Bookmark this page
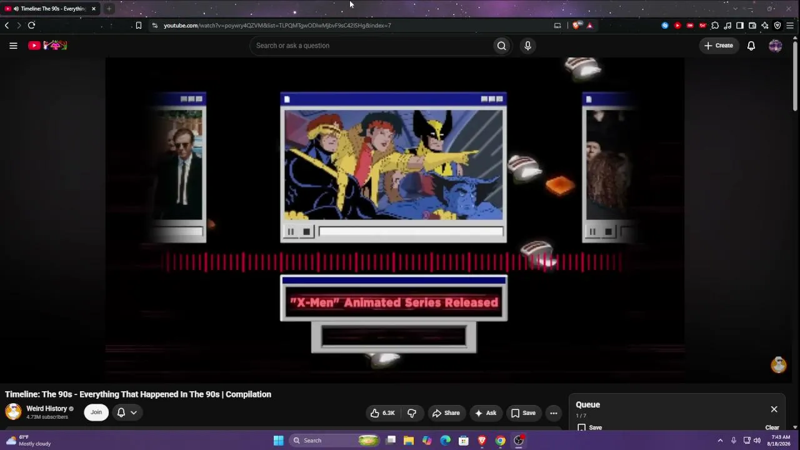Image resolution: width=800 pixels, height=450 pixels. click(x=139, y=26)
